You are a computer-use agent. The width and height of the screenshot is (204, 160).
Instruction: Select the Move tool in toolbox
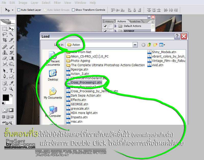tap(11, 29)
